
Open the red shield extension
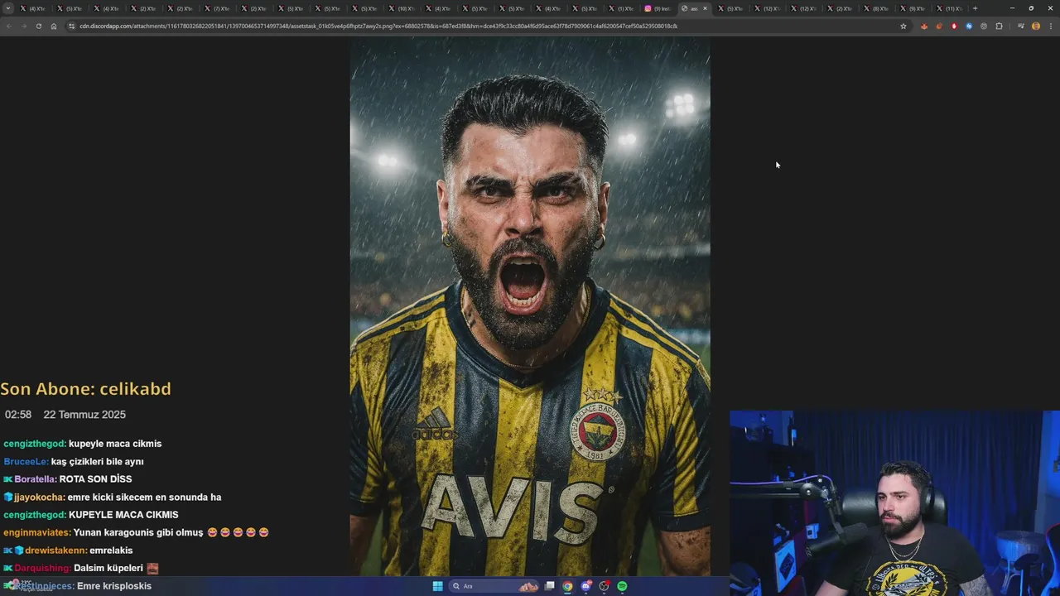tap(954, 26)
